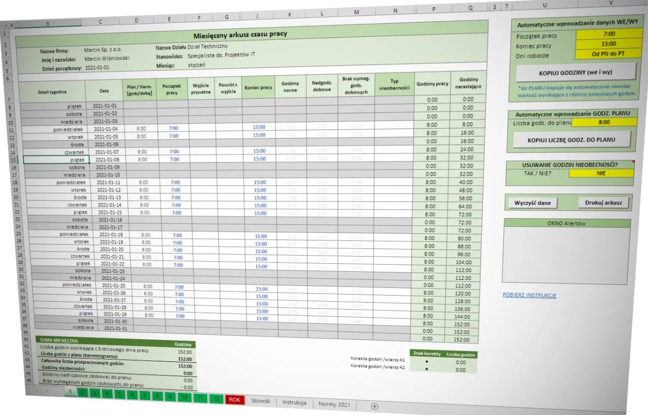The width and height of the screenshot is (648, 415).
Task: Switch to the Normy 2021 sheet tab
Action: [x=334, y=404]
